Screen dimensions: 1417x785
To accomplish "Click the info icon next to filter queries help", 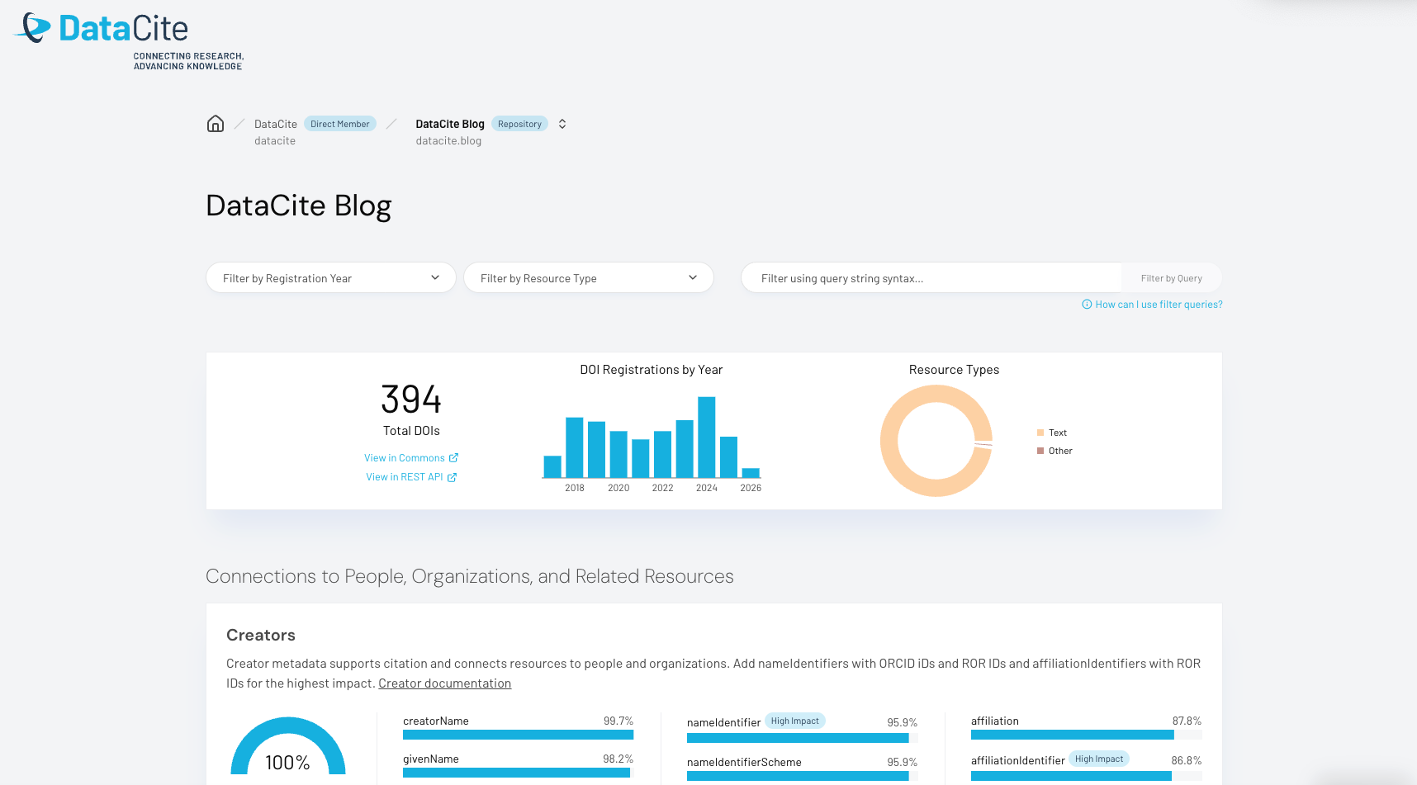I will pyautogui.click(x=1086, y=304).
